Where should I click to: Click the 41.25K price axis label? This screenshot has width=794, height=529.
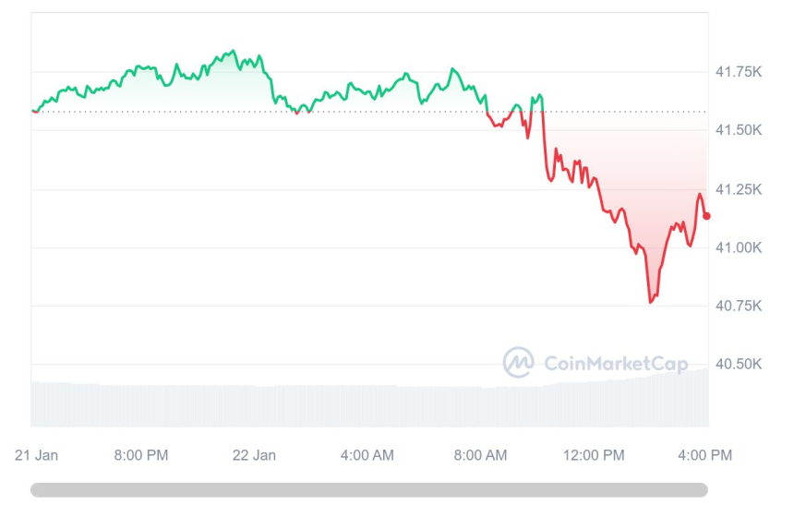pyautogui.click(x=739, y=189)
